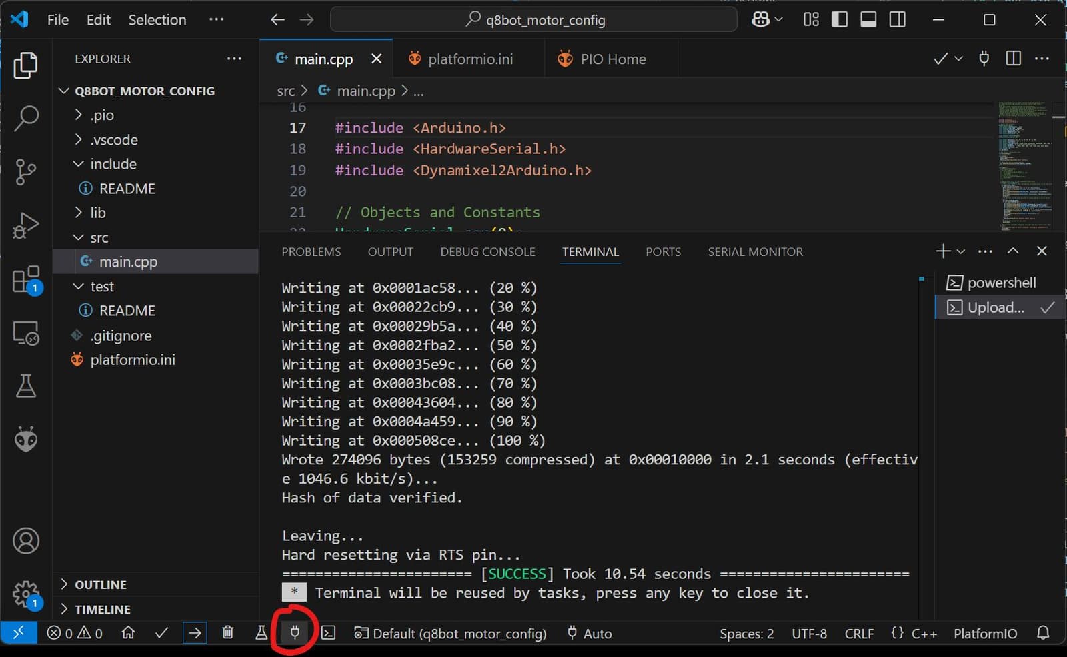Open Remote Explorer view

point(26,332)
